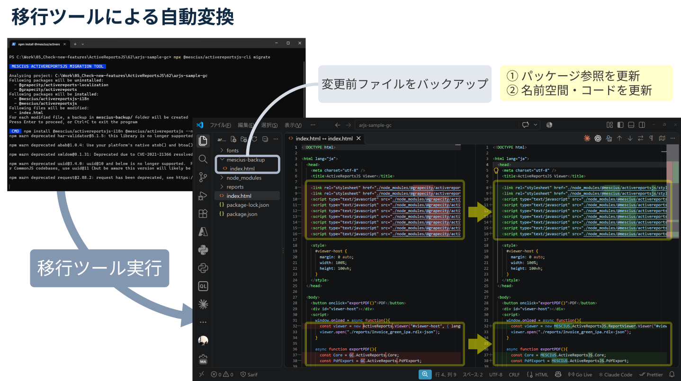Click the New File icon in Explorer header
Screen dimensions: 681x381
click(233, 139)
